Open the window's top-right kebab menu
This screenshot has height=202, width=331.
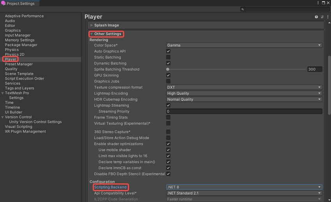pyautogui.click(x=318, y=3)
